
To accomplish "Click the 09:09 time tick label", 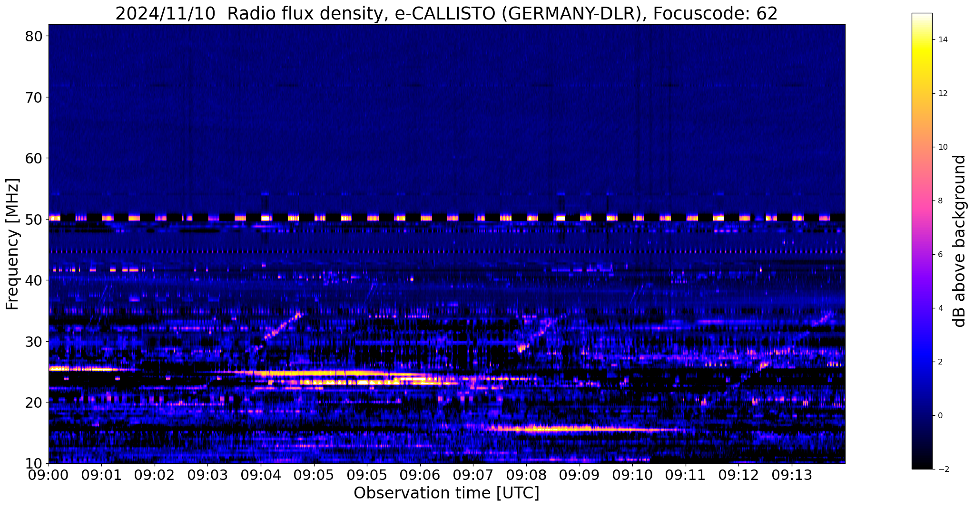I will point(580,475).
